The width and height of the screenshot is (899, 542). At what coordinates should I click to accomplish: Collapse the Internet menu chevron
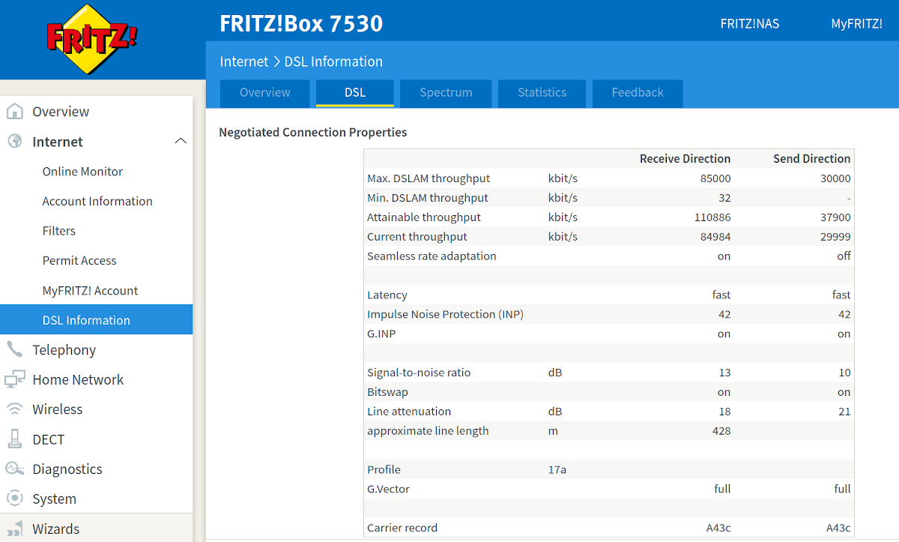[181, 142]
